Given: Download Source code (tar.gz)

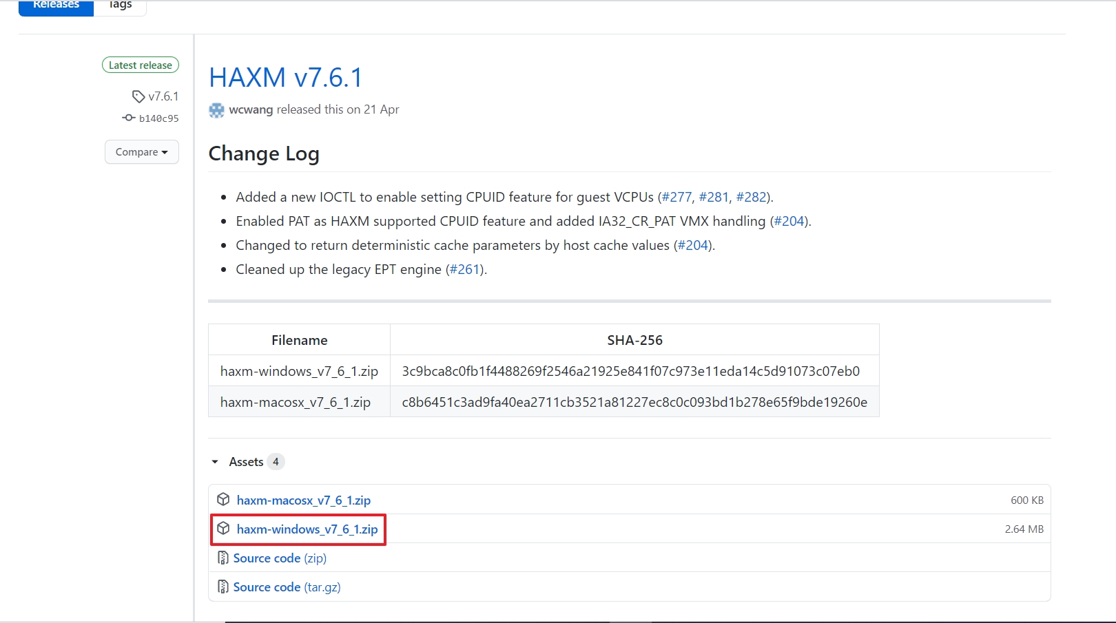Looking at the screenshot, I should (x=287, y=587).
